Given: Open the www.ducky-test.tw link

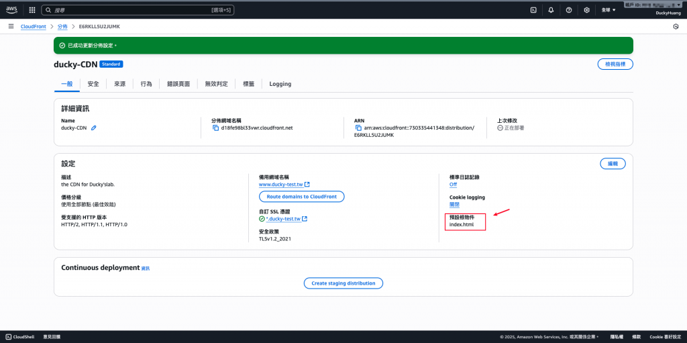Looking at the screenshot, I should (281, 184).
